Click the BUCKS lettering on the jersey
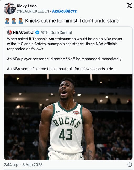 pos(67,122)
